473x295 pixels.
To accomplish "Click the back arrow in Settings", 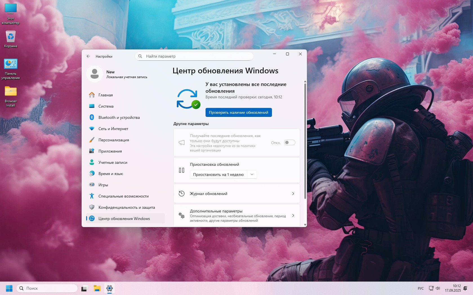I will (x=88, y=56).
